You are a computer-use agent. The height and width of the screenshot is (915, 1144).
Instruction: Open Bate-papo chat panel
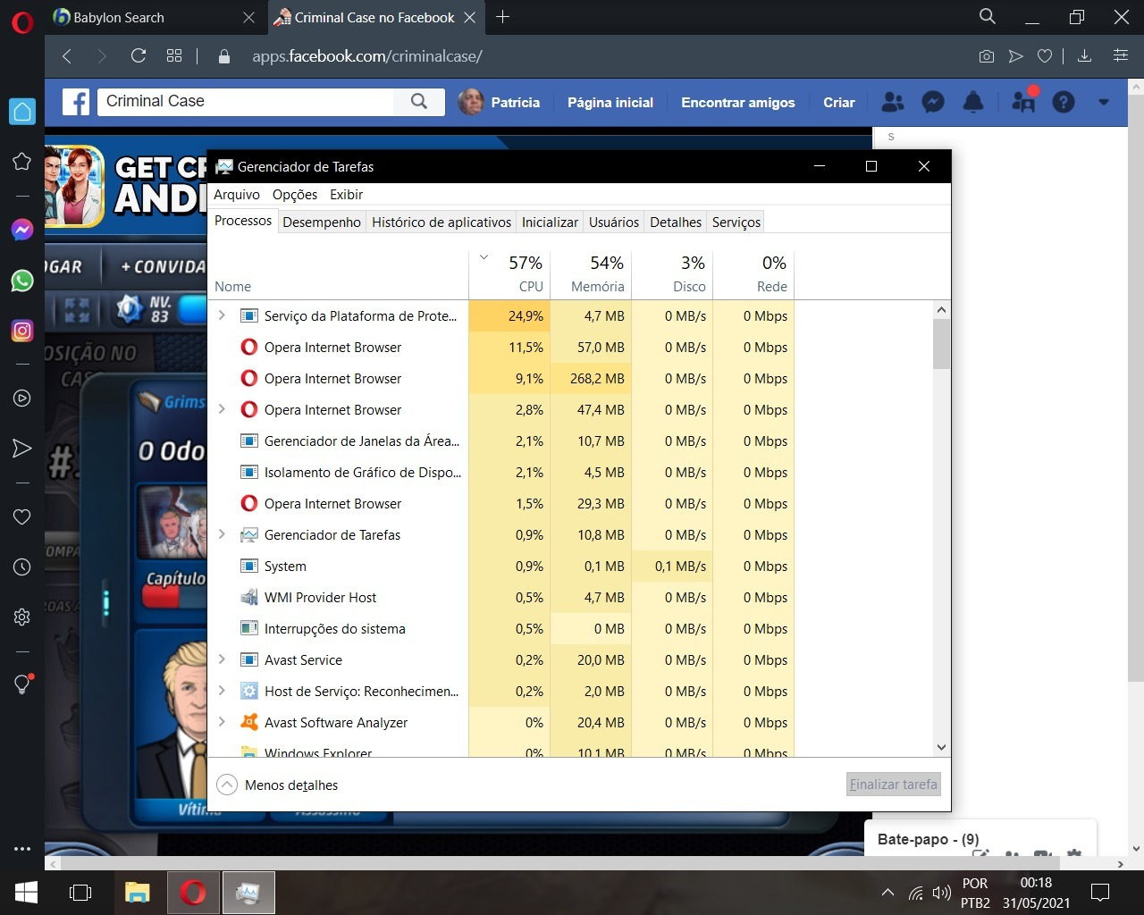(x=929, y=839)
